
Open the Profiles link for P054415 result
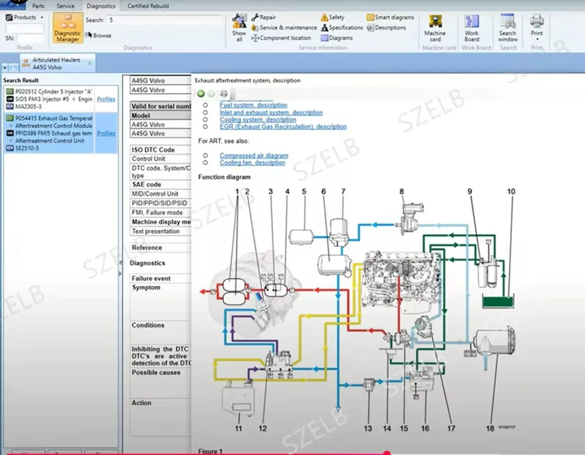pyautogui.click(x=106, y=133)
